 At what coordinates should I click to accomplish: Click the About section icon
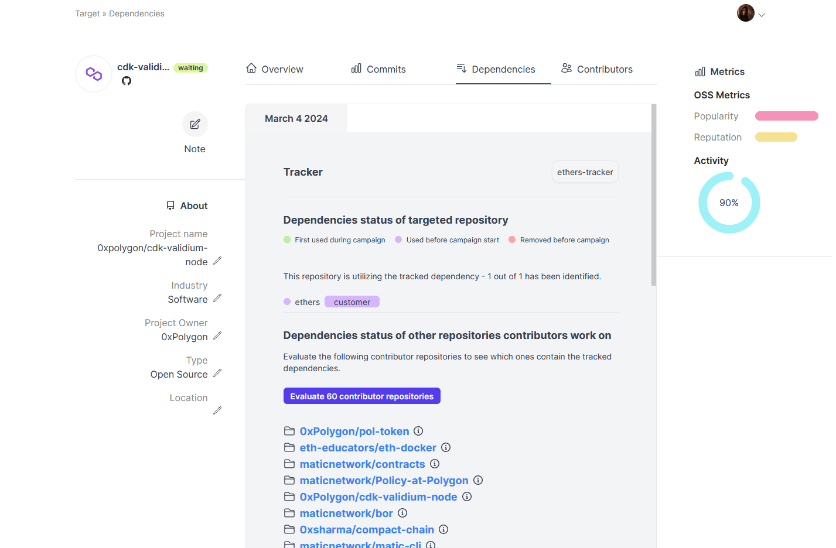(170, 205)
